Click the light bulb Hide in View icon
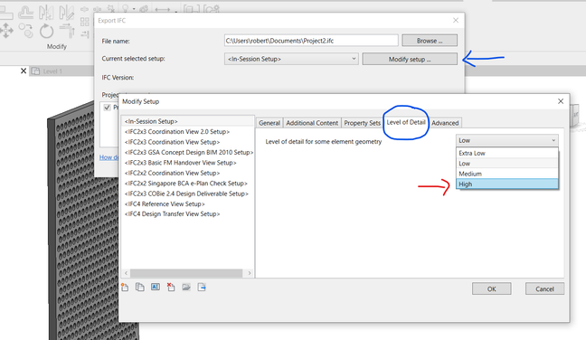The width and height of the screenshot is (586, 340). click(x=125, y=9)
